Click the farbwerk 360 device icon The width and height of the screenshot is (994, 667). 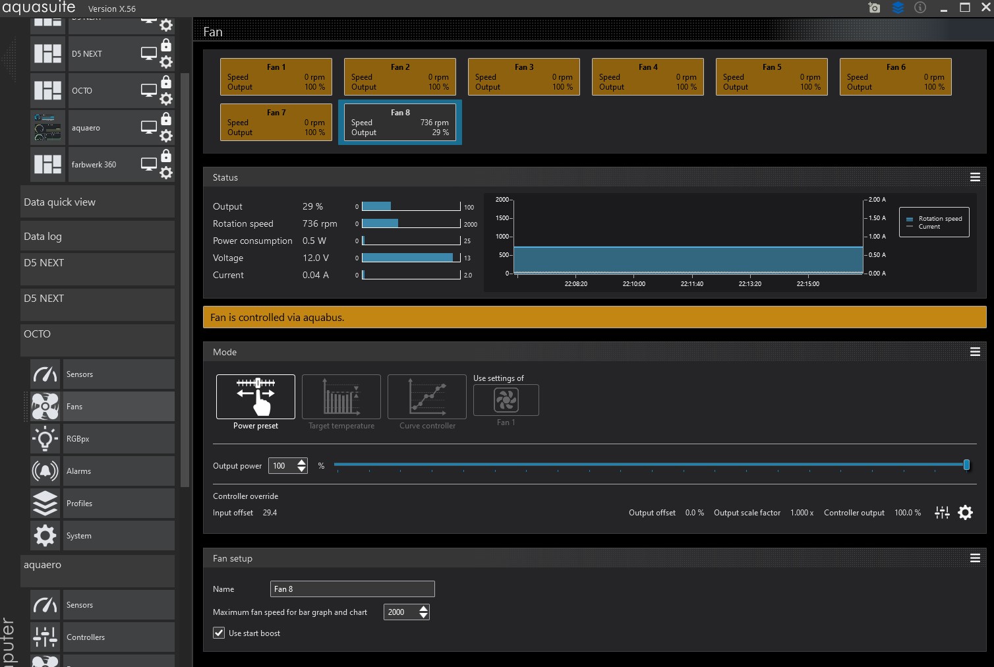(x=47, y=165)
